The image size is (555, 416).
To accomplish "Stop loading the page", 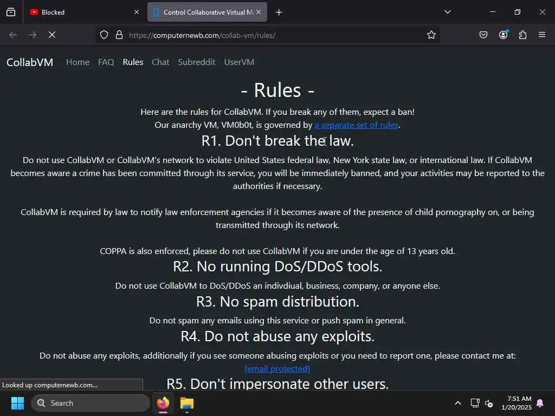I will click(x=52, y=35).
